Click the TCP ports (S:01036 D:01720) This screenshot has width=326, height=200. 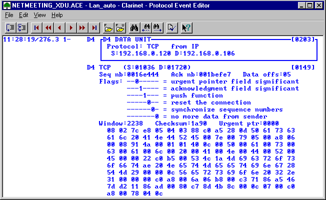click(x=157, y=67)
